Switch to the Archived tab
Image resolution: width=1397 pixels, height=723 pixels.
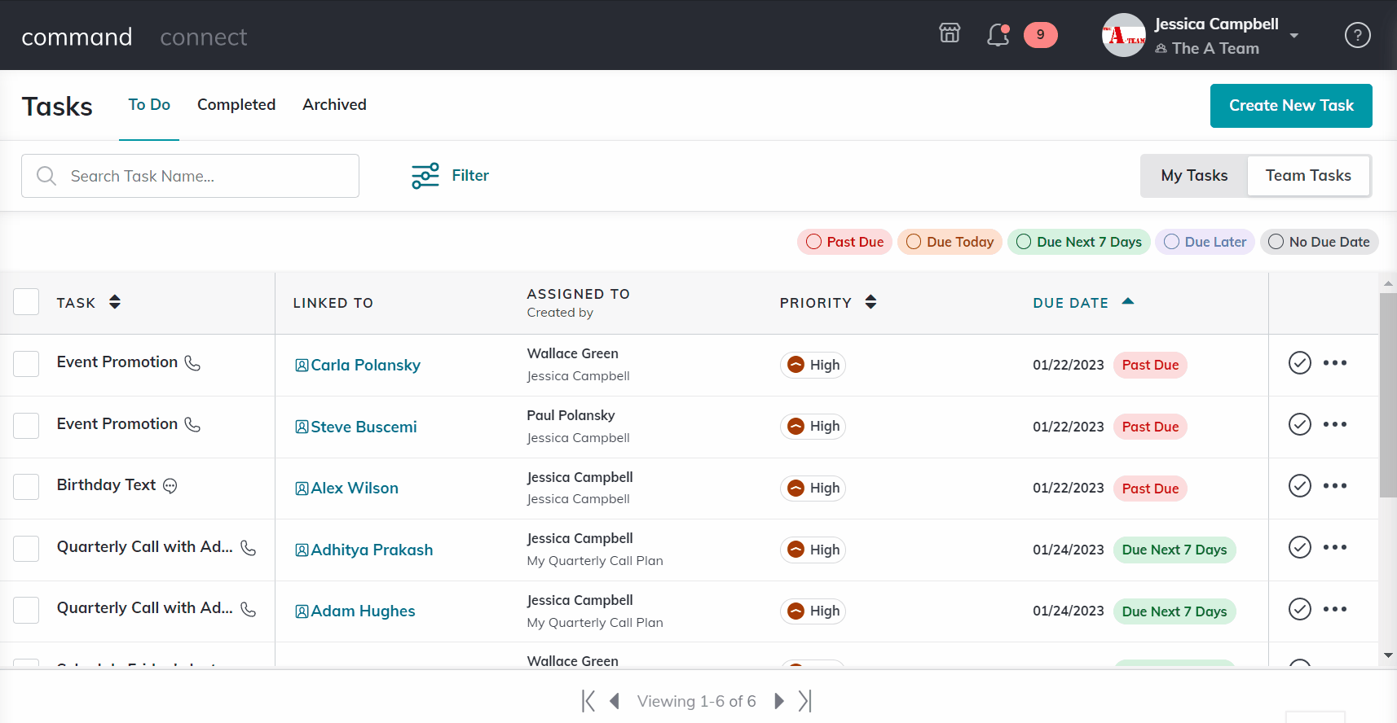[x=334, y=104]
